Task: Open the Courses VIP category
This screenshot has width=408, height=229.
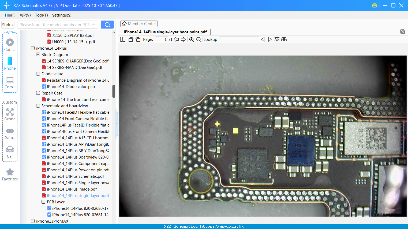Action: tap(10, 45)
